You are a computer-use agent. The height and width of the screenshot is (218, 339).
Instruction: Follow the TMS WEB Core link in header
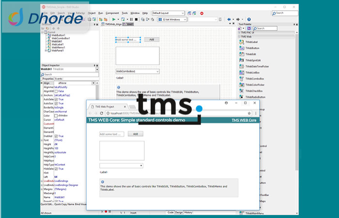coord(244,120)
